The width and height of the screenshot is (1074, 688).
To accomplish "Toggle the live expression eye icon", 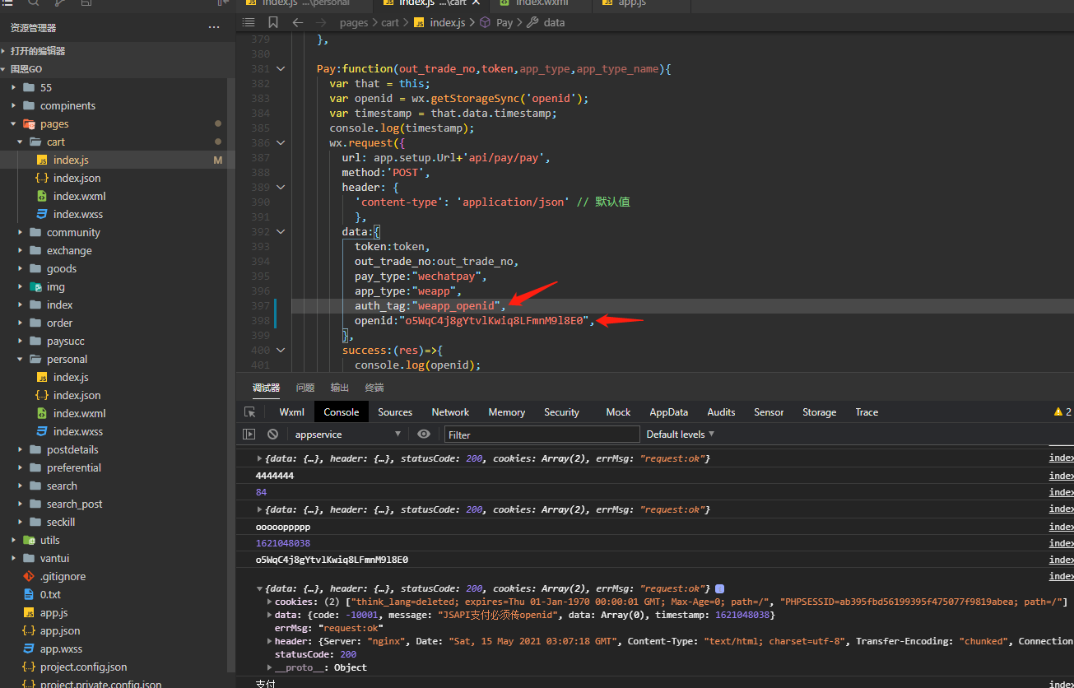I will 424,434.
